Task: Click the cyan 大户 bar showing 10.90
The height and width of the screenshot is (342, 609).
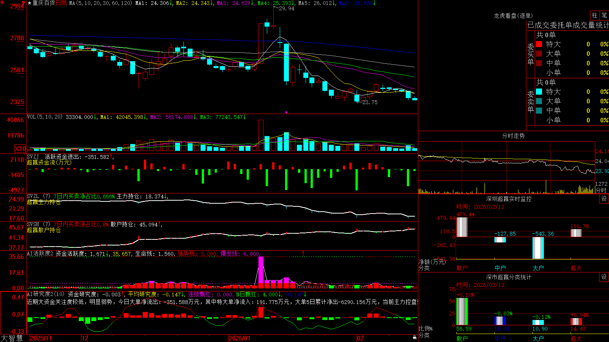Action: click(538, 322)
